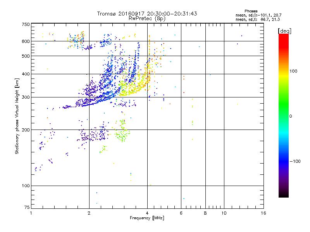Screen dimensions: 310x232
Task: Click the y-axis '100' tick label
Action: [x=26, y=186]
